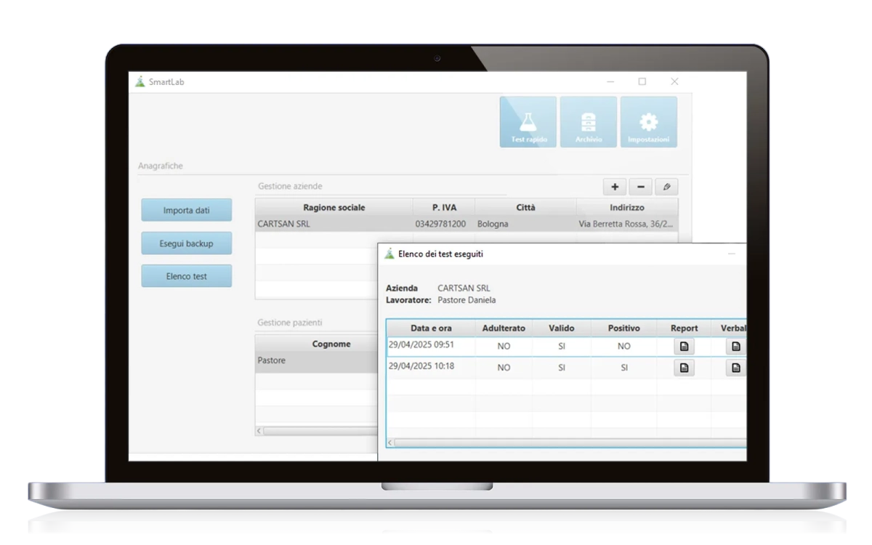Image resolution: width=872 pixels, height=545 pixels.
Task: Open Report document for 10:18 test
Action: click(683, 368)
